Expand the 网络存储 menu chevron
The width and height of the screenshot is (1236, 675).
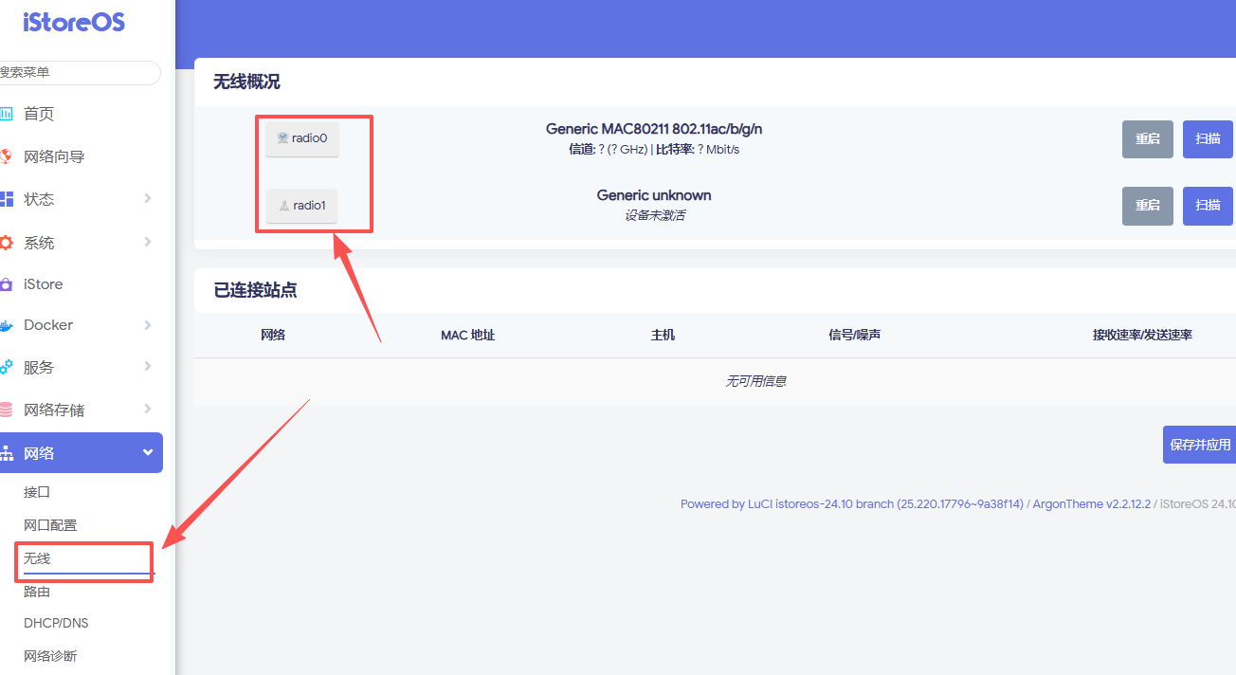[148, 409]
